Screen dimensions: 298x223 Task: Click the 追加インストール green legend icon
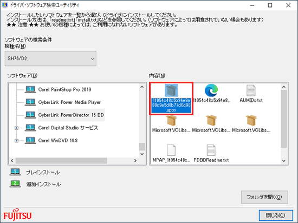[15, 184]
